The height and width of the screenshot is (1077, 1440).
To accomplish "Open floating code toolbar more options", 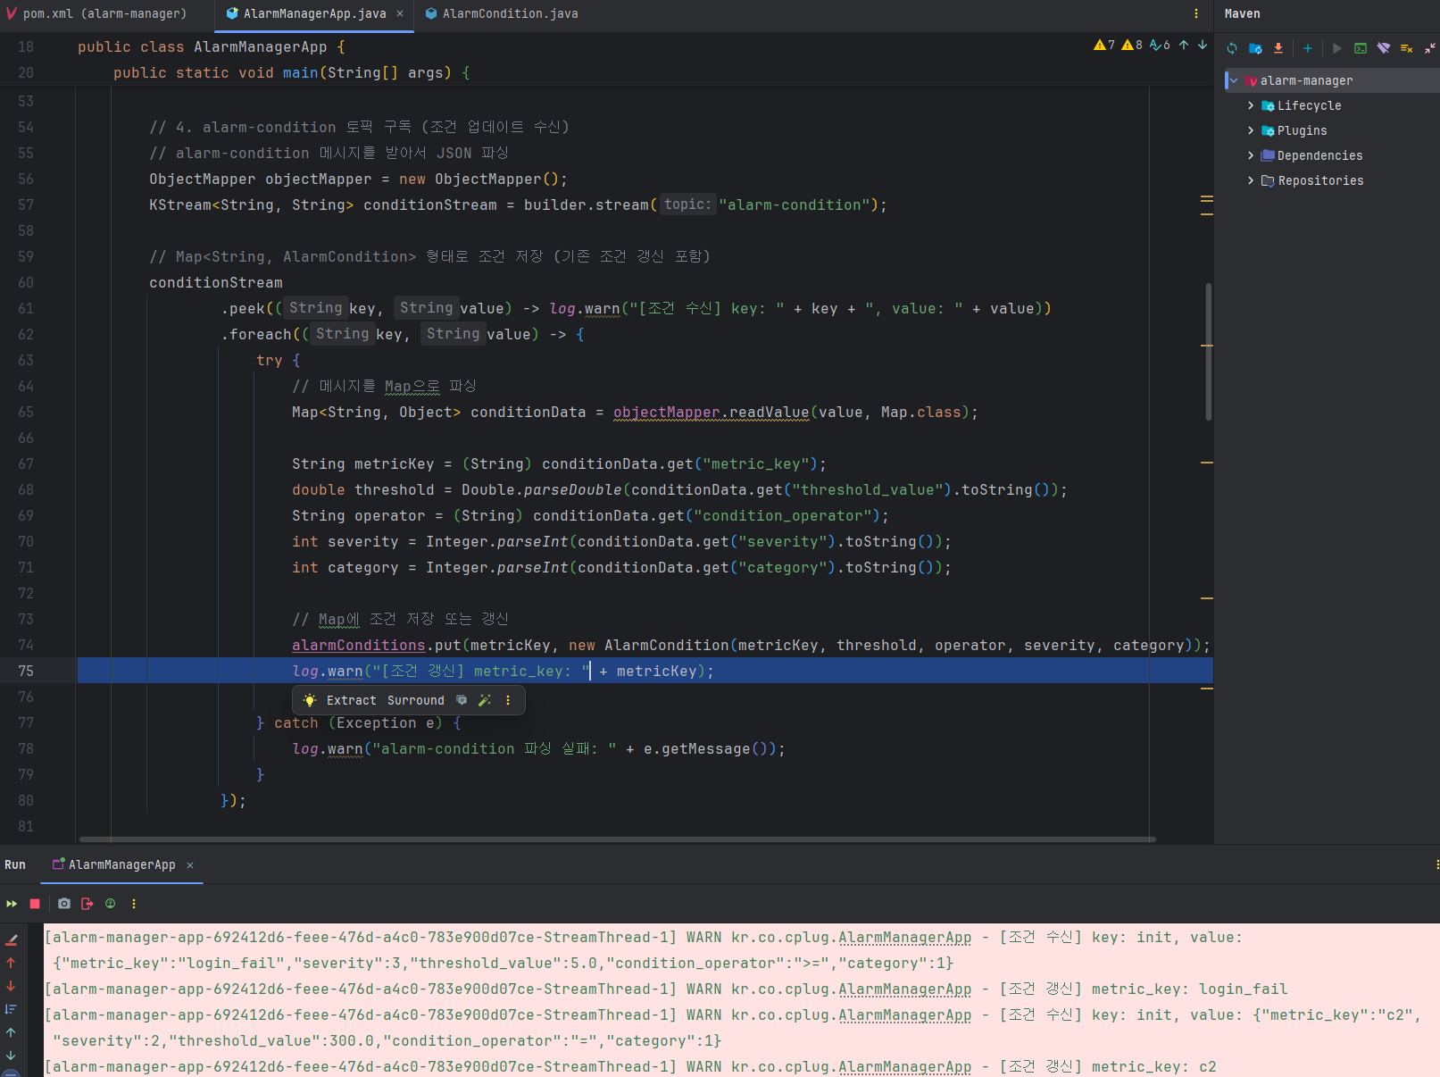I will (x=508, y=700).
